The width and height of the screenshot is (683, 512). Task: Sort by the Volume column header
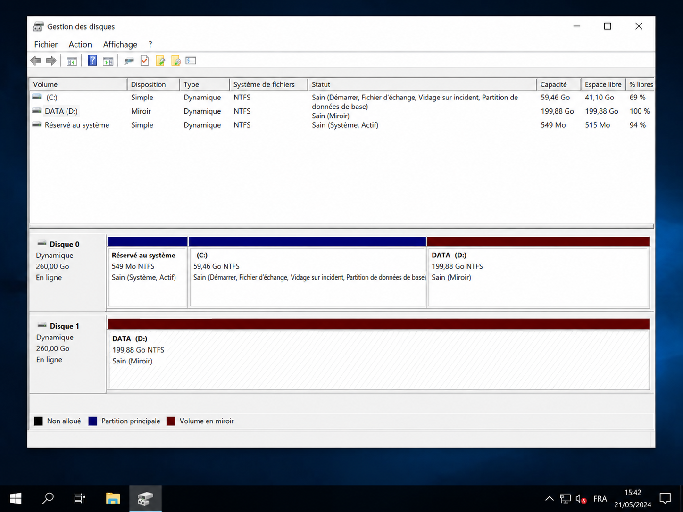[78, 84]
